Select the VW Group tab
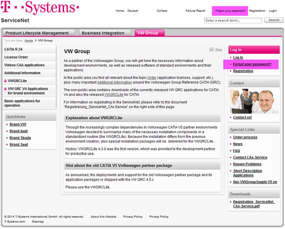285x229 pixels. tap(150, 33)
